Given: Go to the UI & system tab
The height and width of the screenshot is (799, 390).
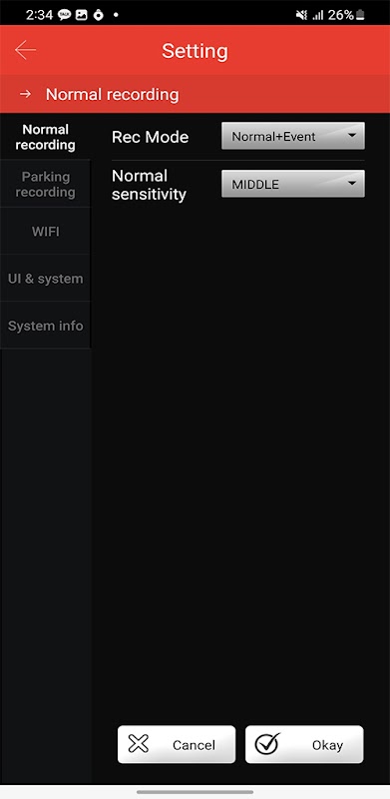Looking at the screenshot, I should click(x=45, y=279).
